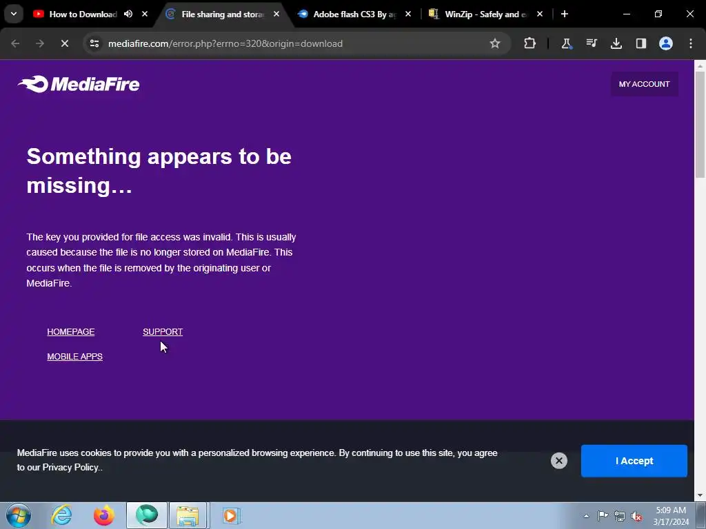Dismiss the cookie notice with X
The image size is (706, 529).
pyautogui.click(x=558, y=461)
